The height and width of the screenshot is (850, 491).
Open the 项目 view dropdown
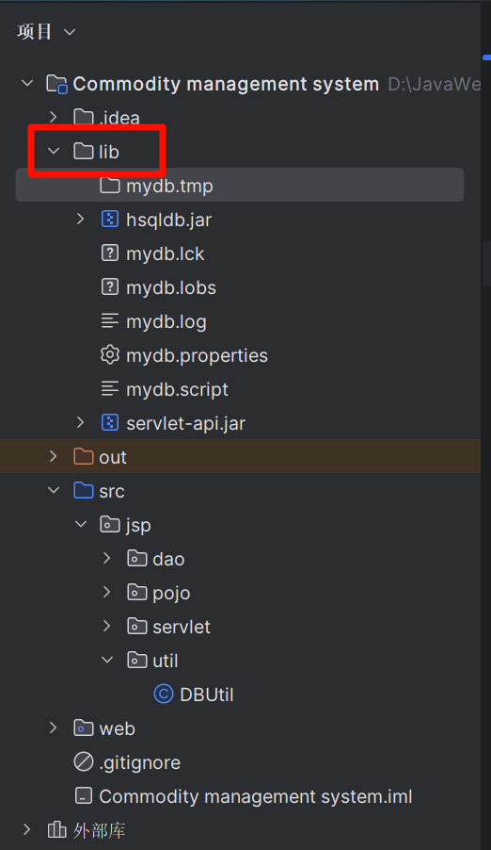(46, 32)
